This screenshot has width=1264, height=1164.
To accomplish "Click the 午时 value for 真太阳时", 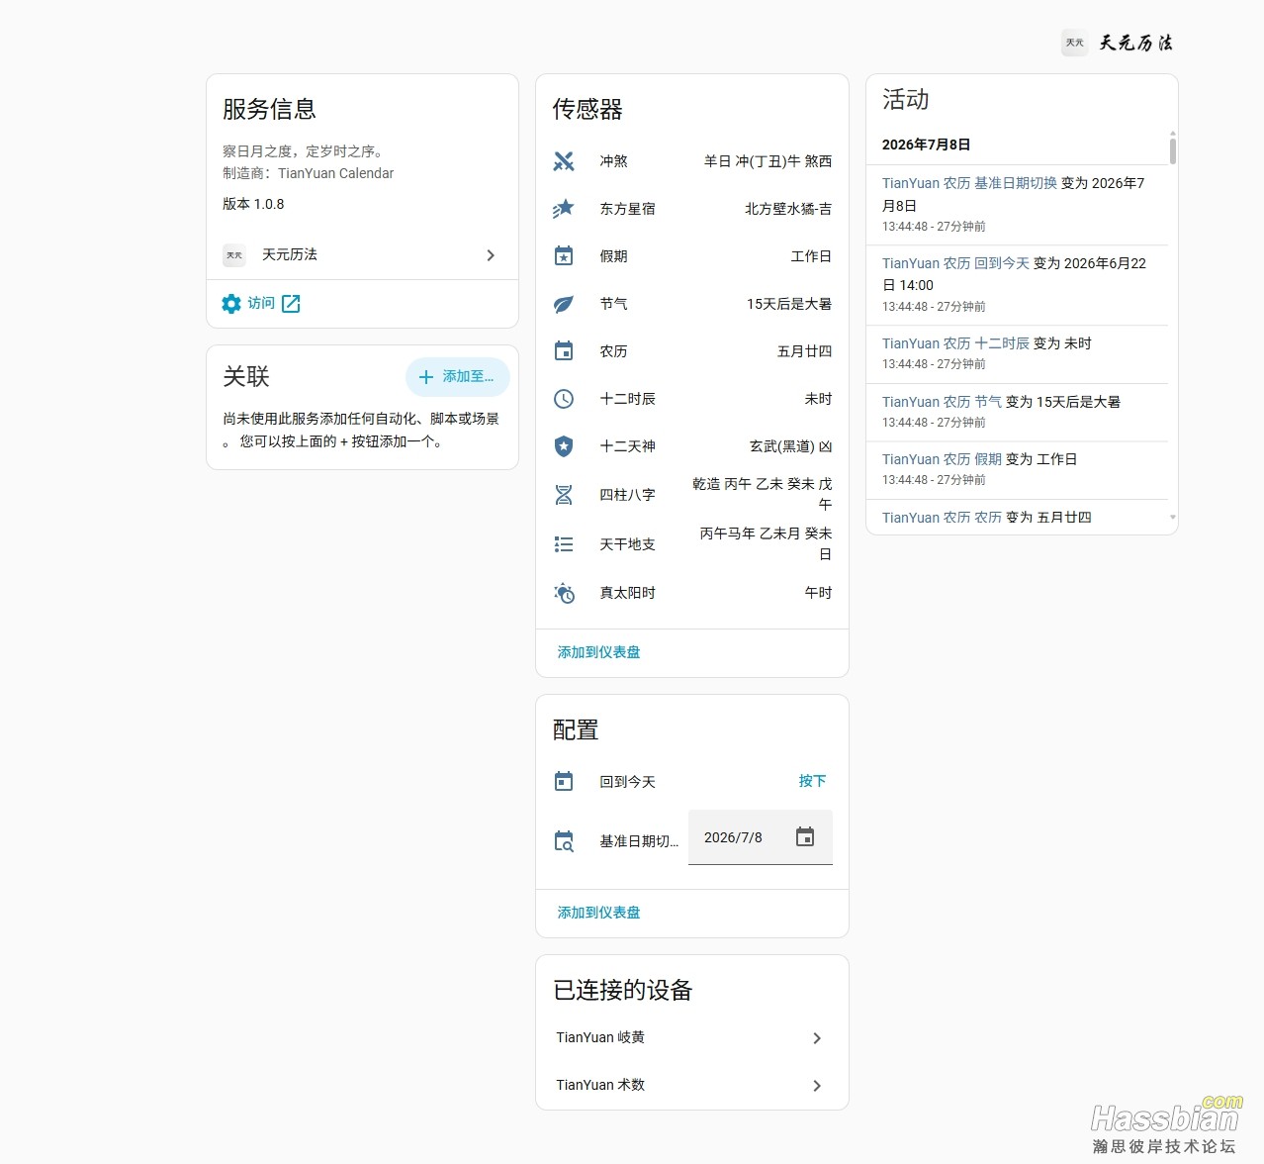I will (x=818, y=593).
